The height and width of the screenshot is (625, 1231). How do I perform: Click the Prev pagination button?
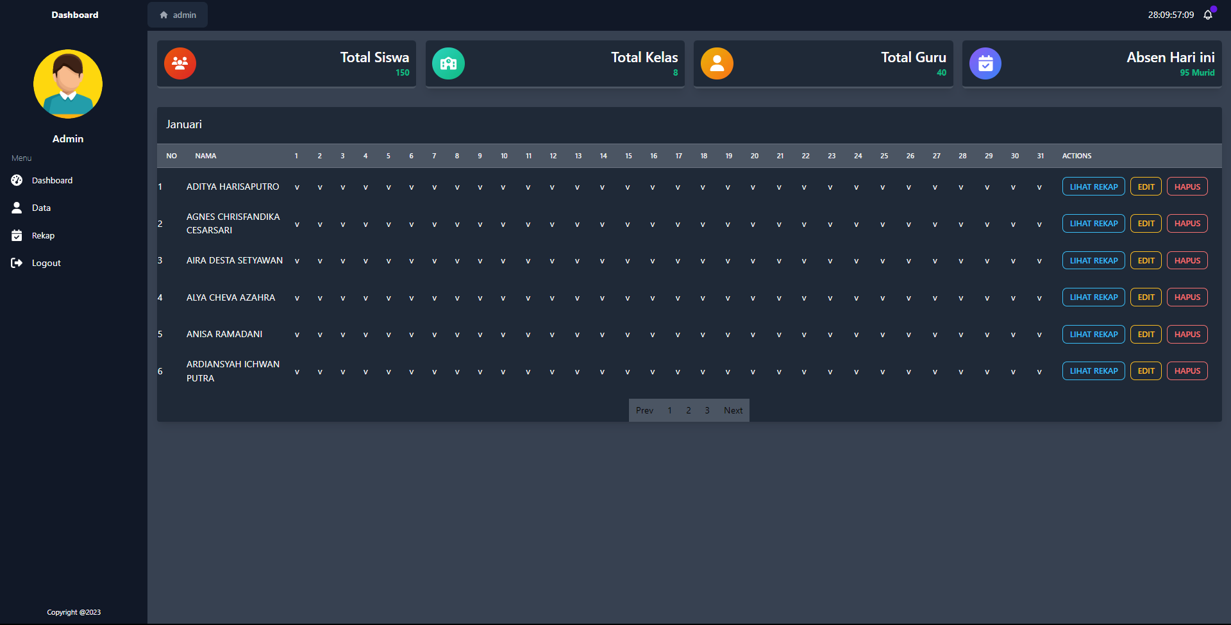click(644, 410)
